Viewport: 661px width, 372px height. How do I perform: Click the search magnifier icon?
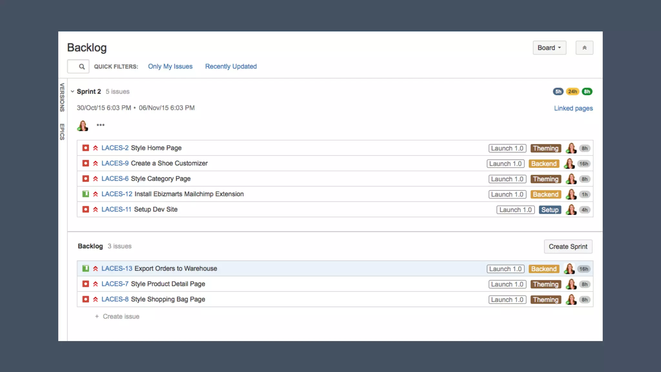coord(82,67)
